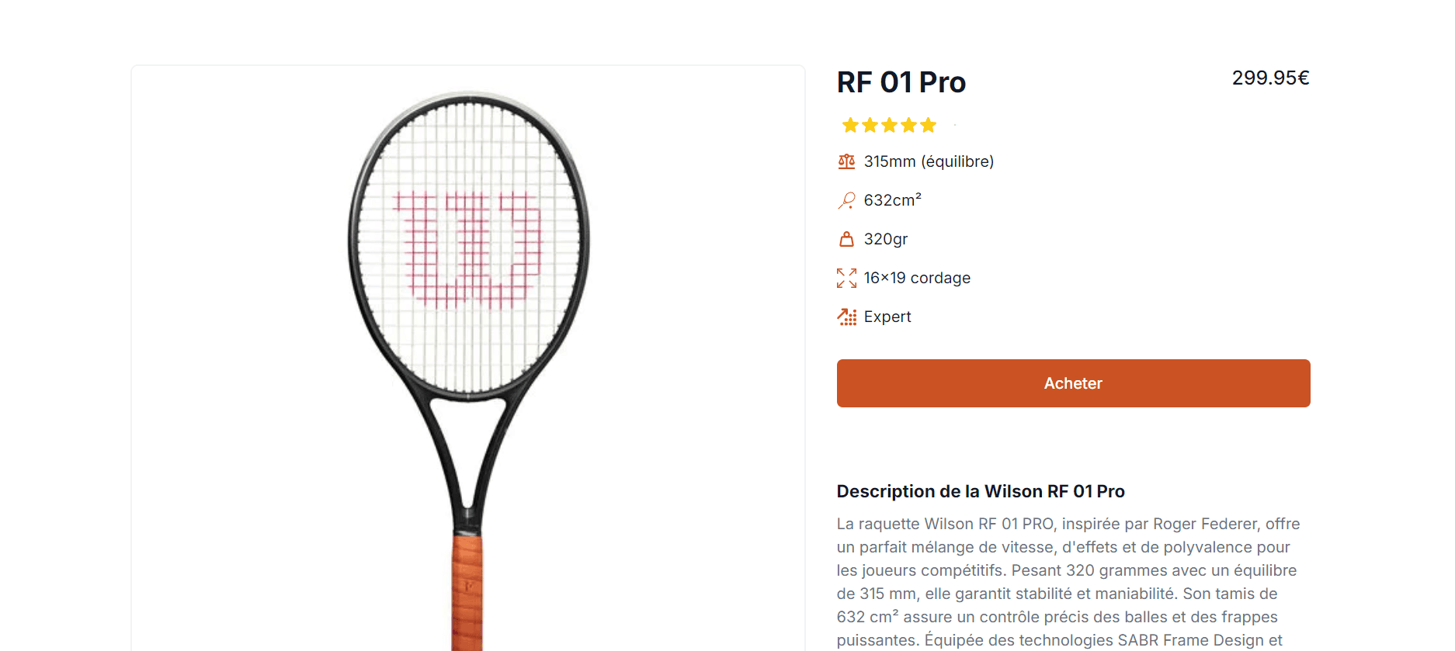Select the skill-level icon next to Expert
Screen dimensions: 1455x651
click(846, 317)
